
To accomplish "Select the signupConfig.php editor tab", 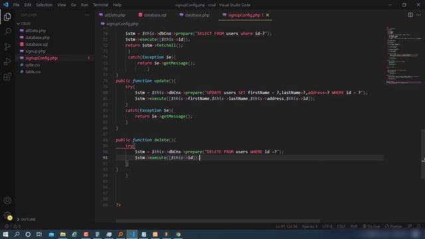I will point(244,15).
